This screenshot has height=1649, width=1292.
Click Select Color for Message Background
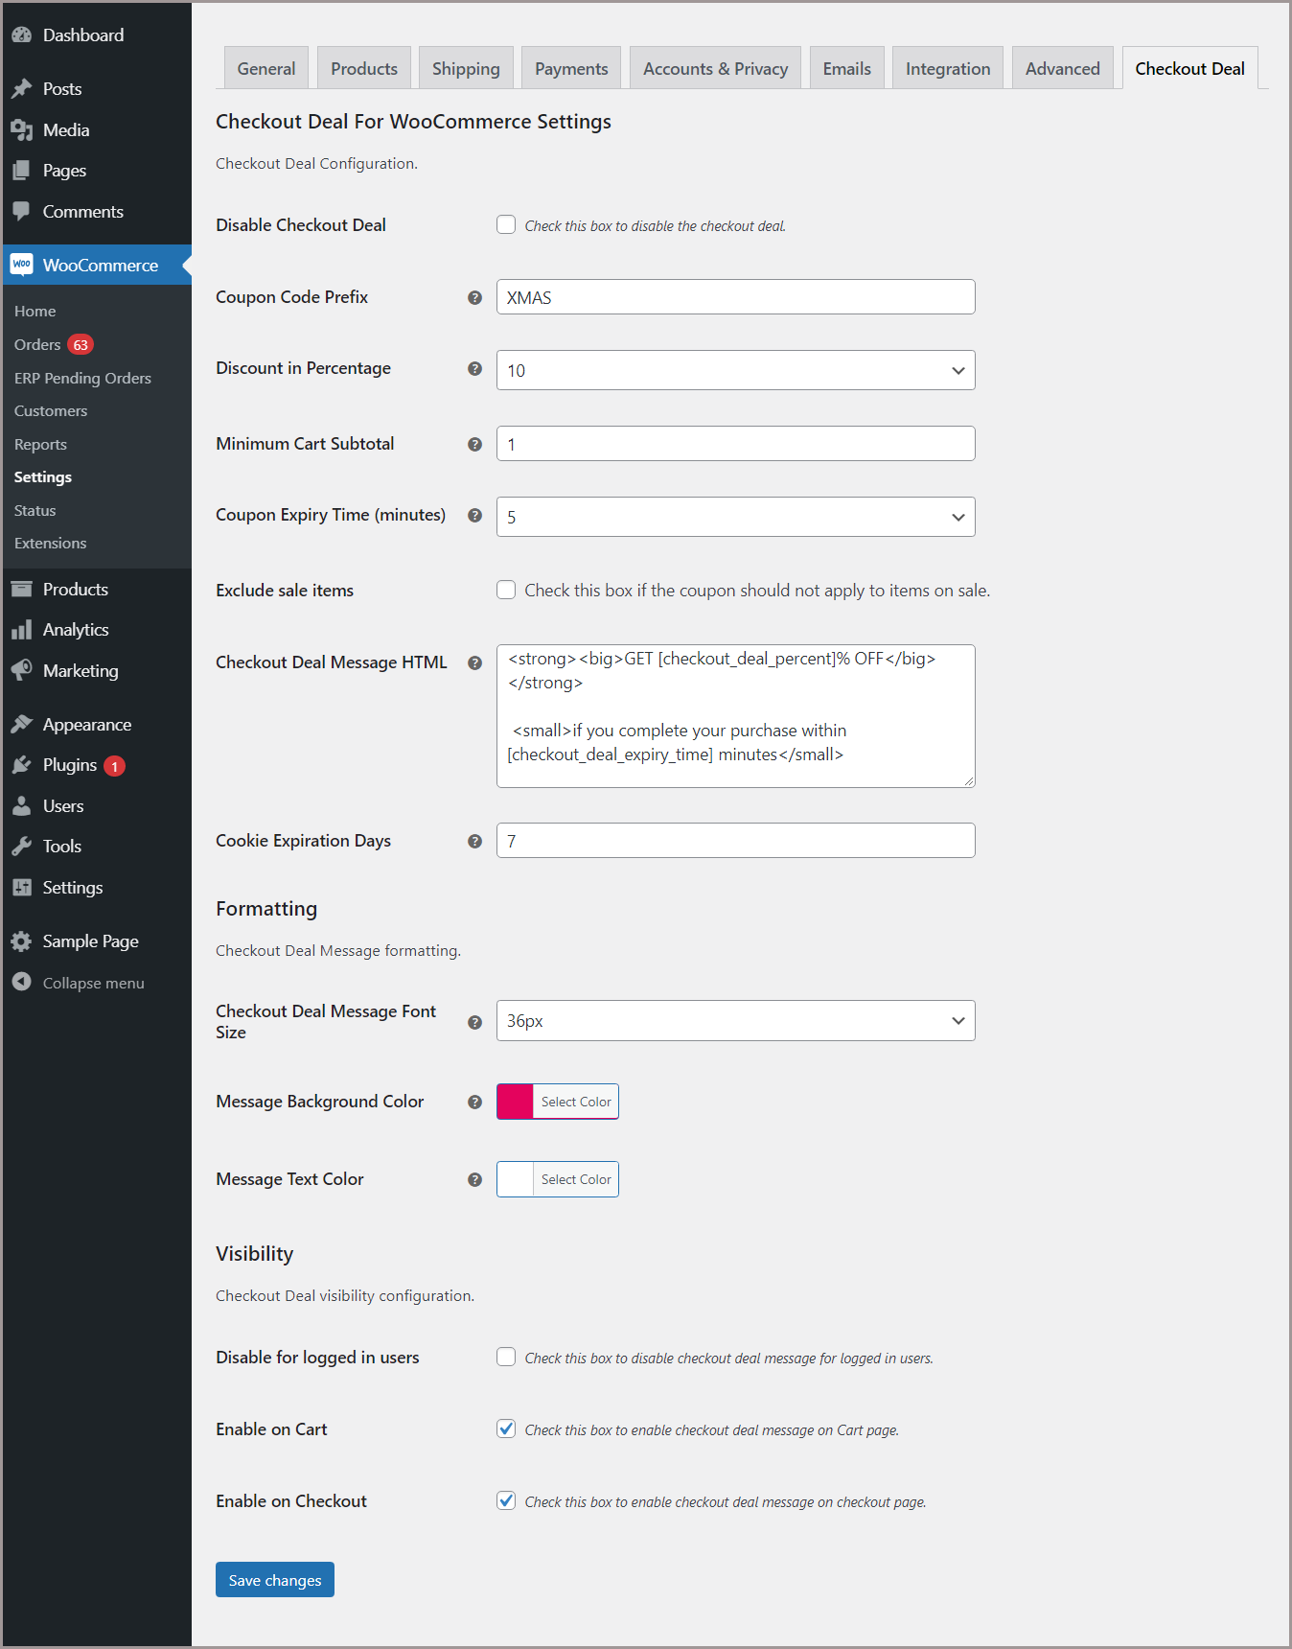(576, 1102)
